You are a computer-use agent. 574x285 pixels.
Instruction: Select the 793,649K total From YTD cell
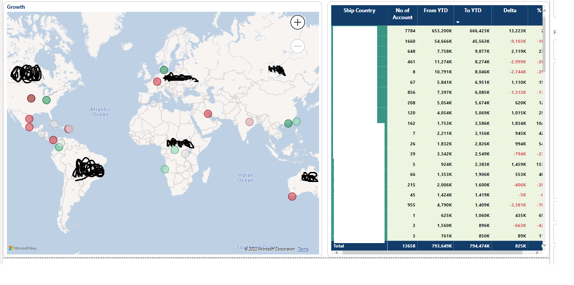tap(436, 246)
